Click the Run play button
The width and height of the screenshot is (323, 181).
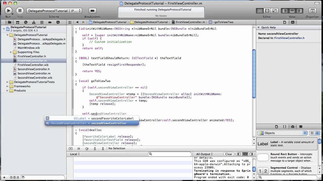(x=8, y=11)
